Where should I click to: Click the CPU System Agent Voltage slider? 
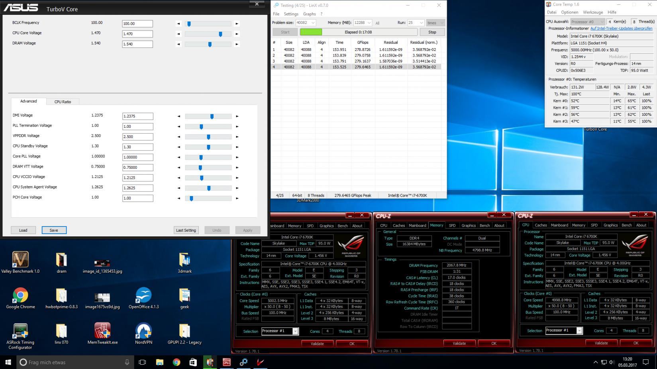tap(208, 188)
